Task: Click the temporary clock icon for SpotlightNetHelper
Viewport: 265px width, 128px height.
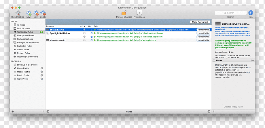Action: tap(84, 33)
